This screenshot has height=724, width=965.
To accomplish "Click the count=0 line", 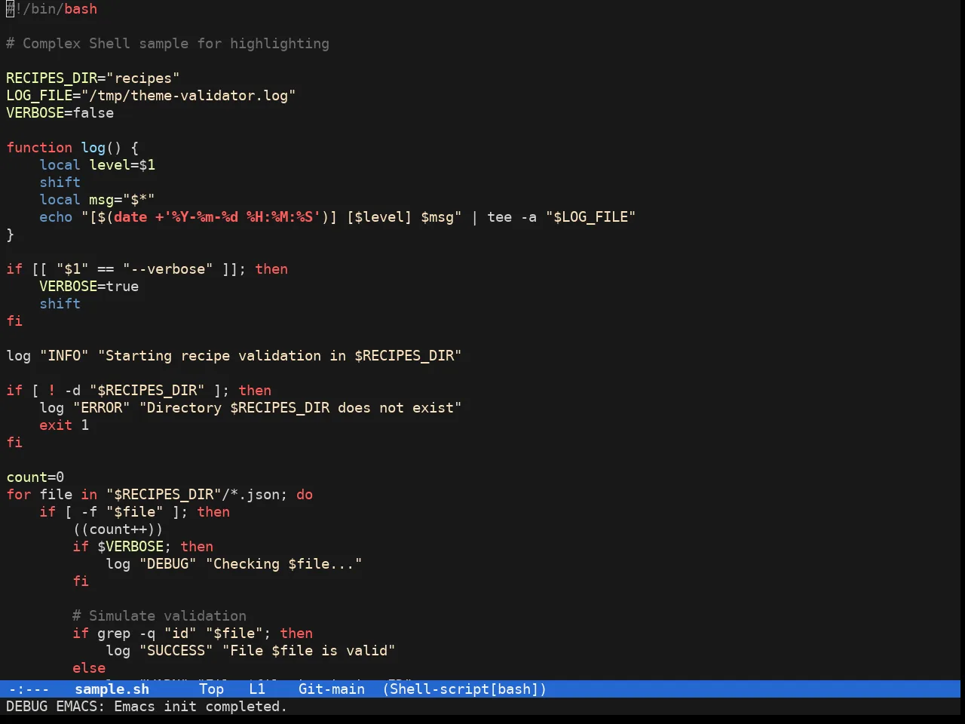I will (35, 477).
